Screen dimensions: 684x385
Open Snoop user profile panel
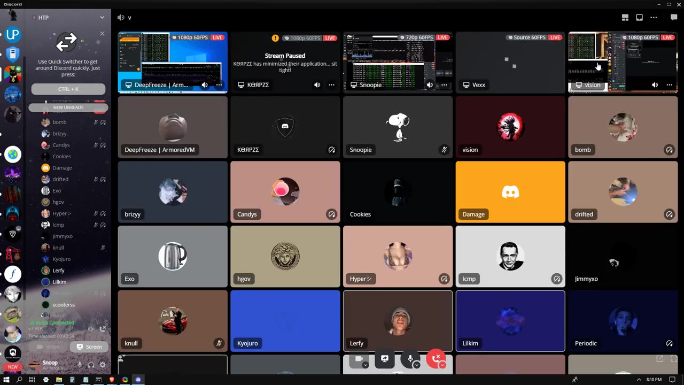tap(51, 365)
